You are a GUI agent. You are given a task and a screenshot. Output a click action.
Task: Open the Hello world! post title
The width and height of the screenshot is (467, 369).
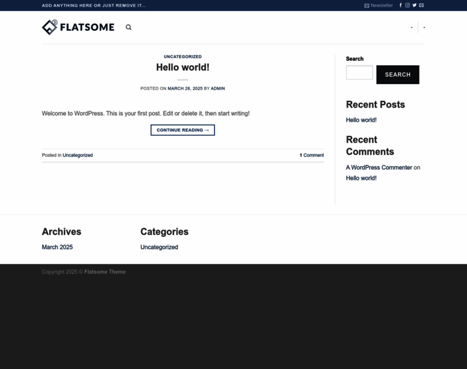pyautogui.click(x=182, y=68)
